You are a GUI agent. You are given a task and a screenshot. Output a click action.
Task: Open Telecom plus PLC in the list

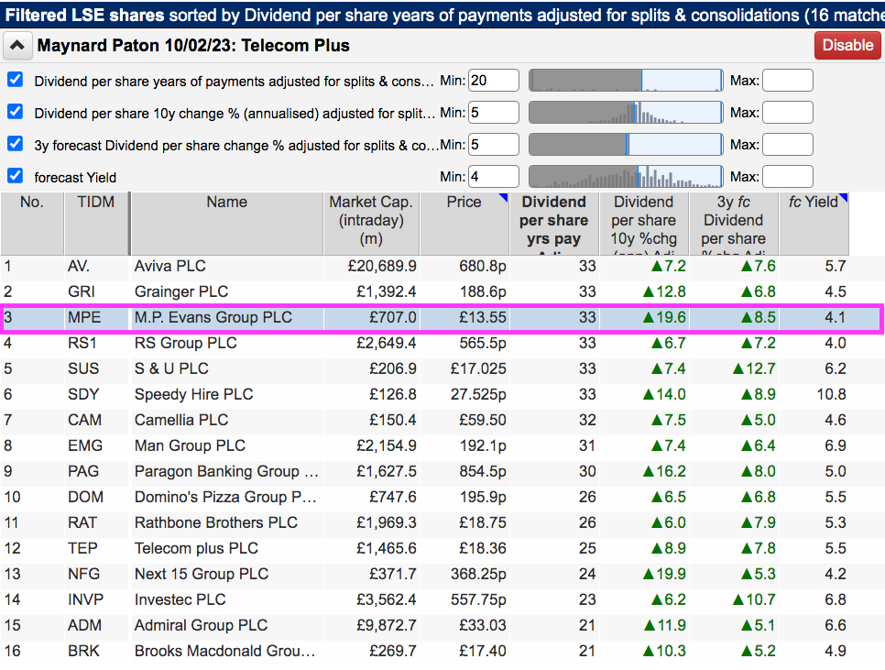196,548
